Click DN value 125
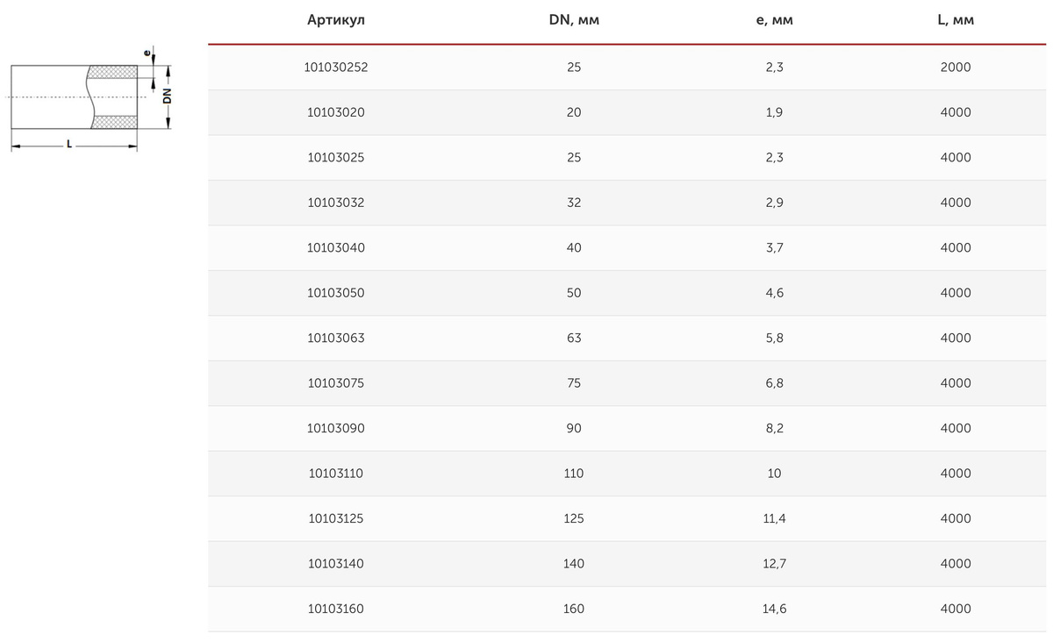1053x642 pixels. pos(574,518)
